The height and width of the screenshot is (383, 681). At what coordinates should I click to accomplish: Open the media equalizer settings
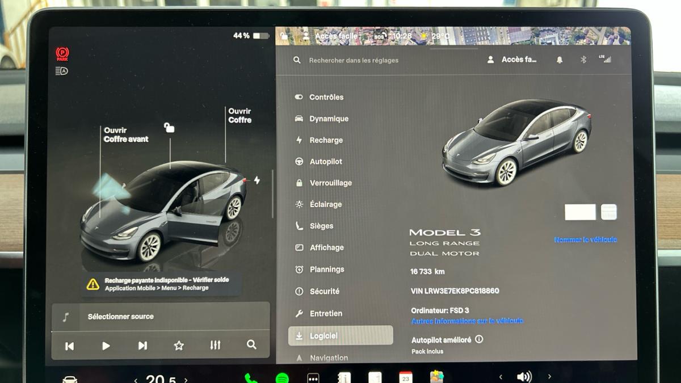coord(215,345)
